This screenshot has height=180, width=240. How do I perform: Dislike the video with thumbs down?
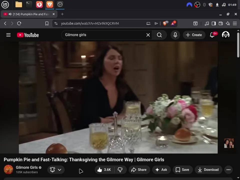120,169
